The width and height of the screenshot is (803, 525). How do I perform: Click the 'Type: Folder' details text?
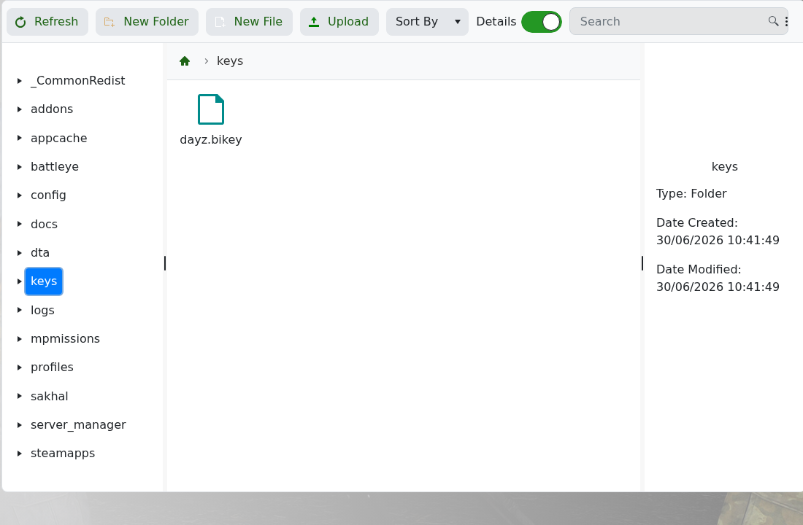pyautogui.click(x=691, y=194)
